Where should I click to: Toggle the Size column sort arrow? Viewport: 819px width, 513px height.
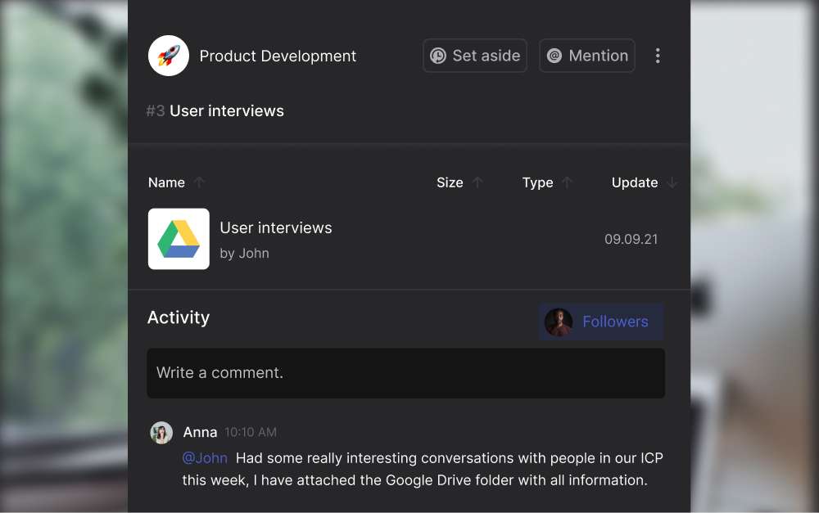pos(478,182)
